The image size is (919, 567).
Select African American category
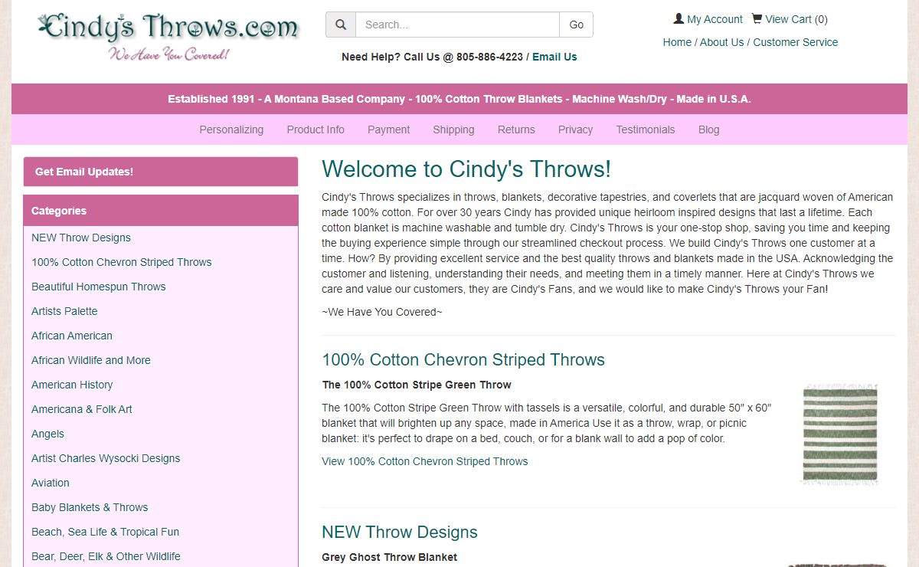point(72,336)
